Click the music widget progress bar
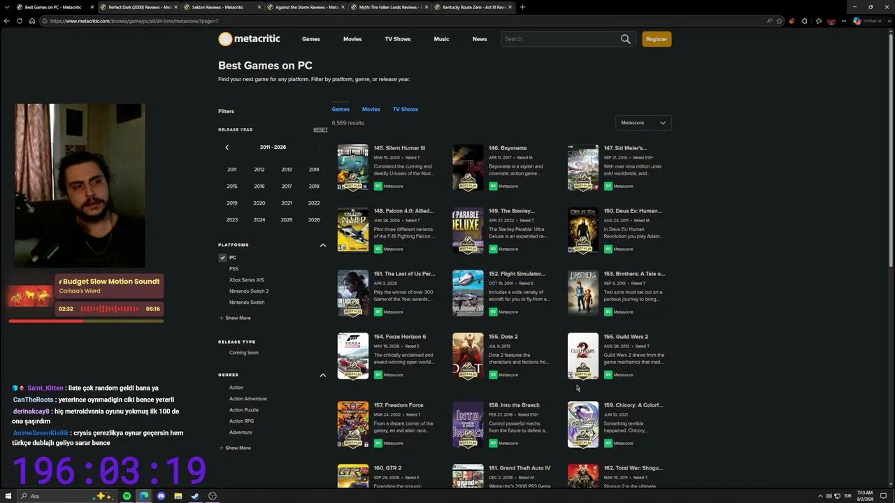Viewport: 895px width, 503px height. [x=86, y=321]
